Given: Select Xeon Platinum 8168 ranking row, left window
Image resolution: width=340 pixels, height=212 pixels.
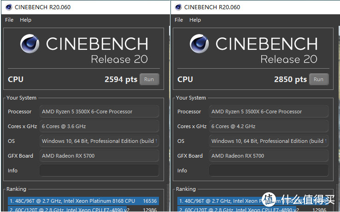Looking at the screenshot, I should pos(83,201).
